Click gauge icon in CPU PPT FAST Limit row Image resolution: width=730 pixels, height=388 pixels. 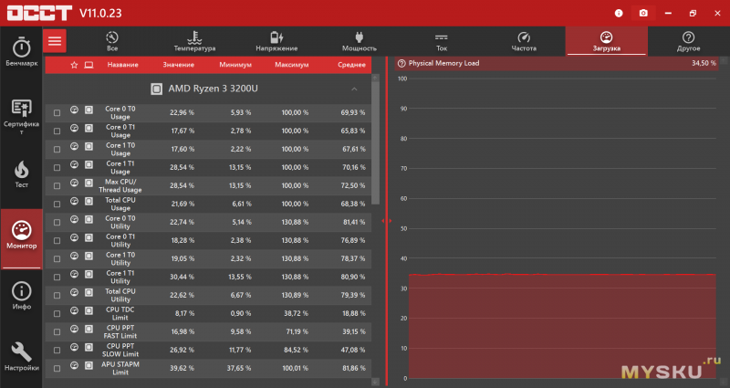(74, 329)
